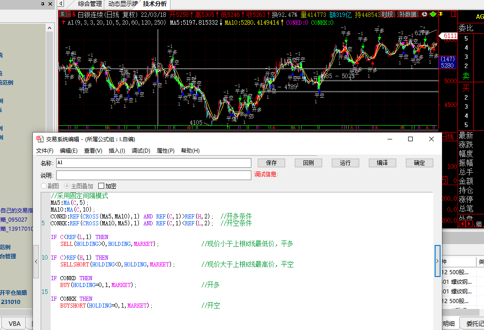Open the 文件(F) menu

coord(45,151)
